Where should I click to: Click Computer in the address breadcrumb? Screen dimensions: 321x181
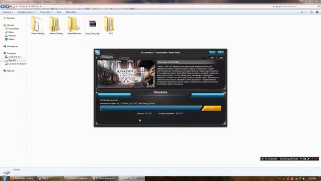(x=23, y=7)
